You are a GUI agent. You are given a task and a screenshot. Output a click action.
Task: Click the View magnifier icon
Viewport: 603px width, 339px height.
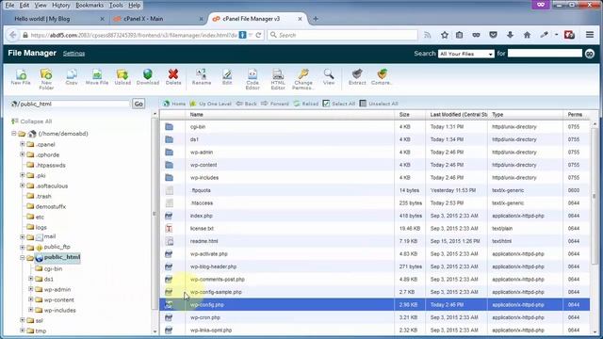coord(329,77)
